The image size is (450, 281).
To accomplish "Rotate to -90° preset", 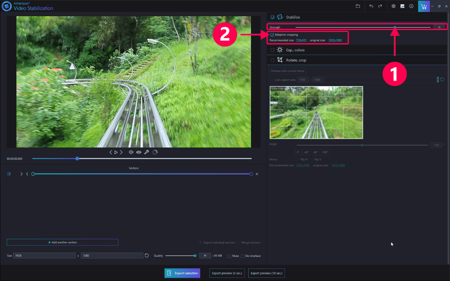I will click(x=306, y=152).
